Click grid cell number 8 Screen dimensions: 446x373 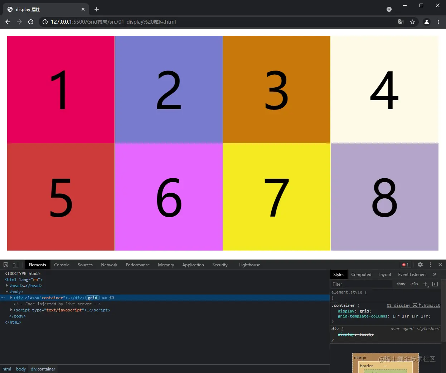[385, 197]
